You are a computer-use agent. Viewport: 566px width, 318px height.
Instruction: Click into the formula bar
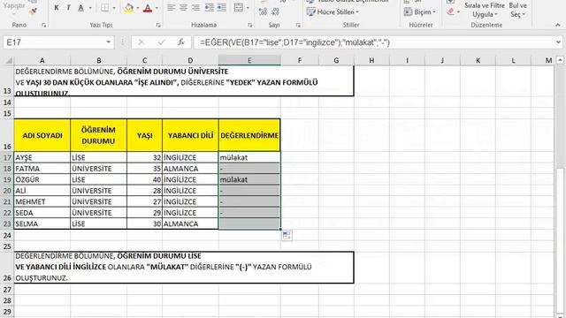coord(373,42)
